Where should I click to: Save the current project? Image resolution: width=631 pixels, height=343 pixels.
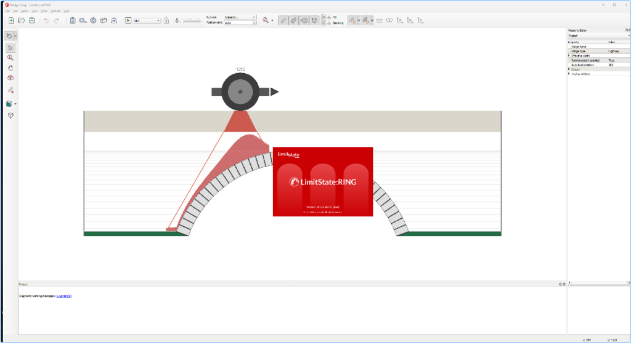(32, 20)
